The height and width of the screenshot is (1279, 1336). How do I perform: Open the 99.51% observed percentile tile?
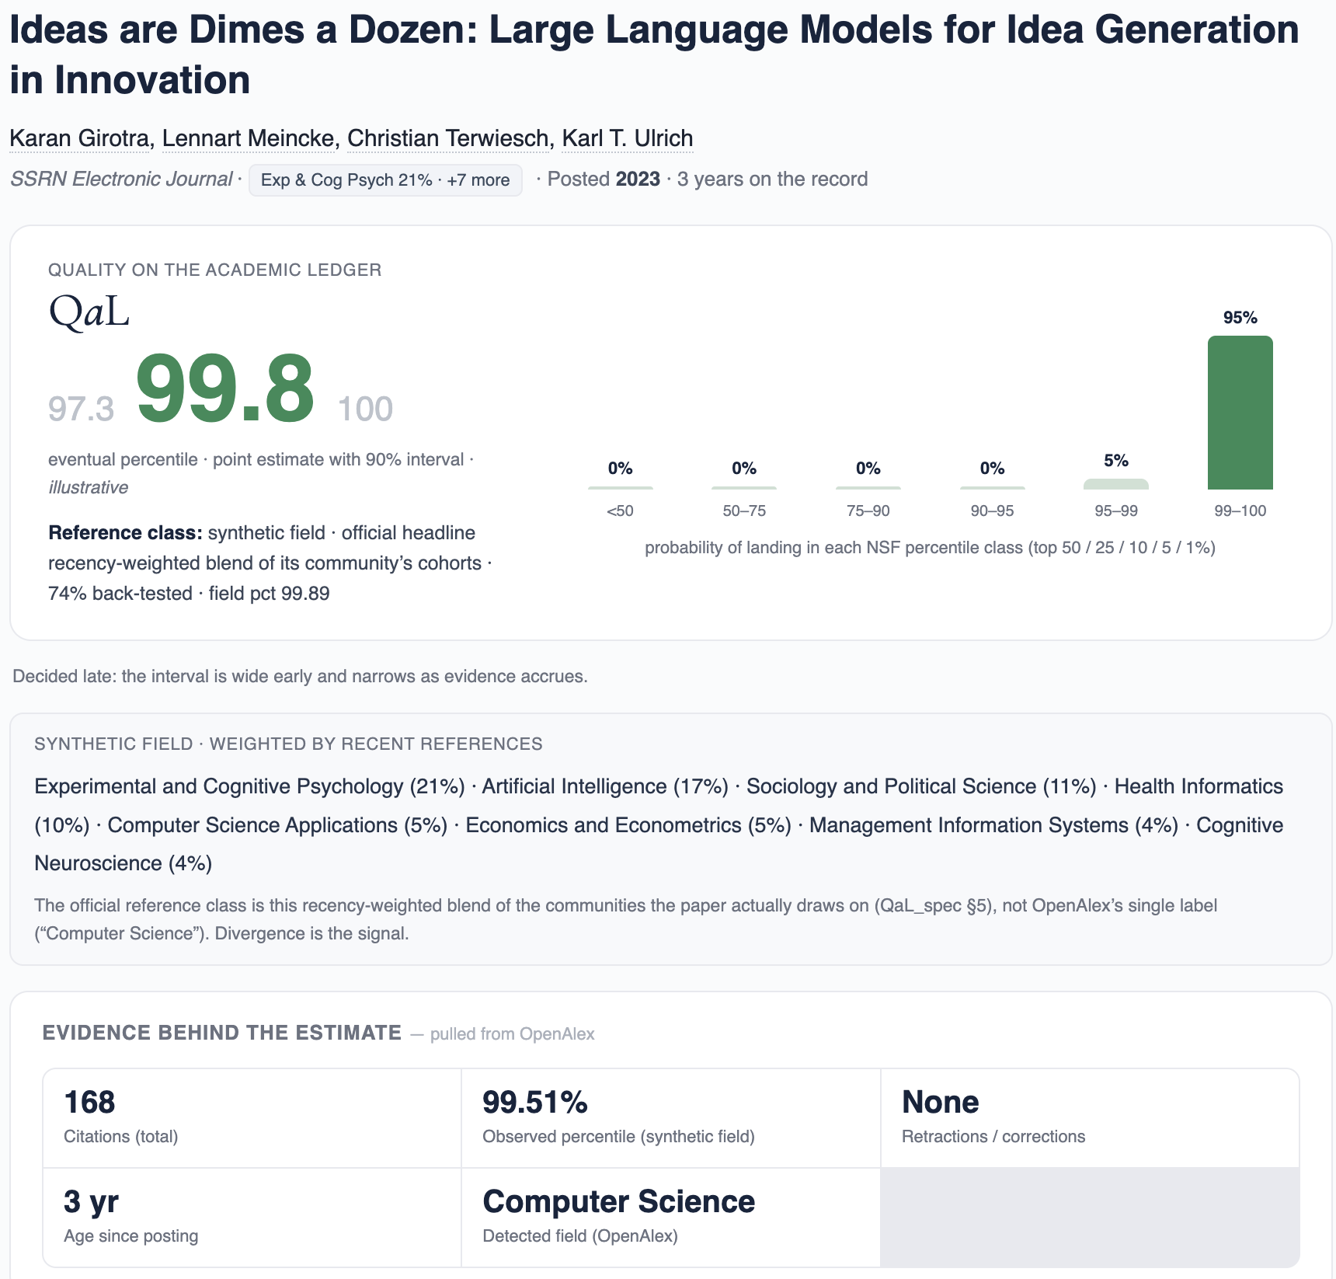pyautogui.click(x=671, y=1118)
